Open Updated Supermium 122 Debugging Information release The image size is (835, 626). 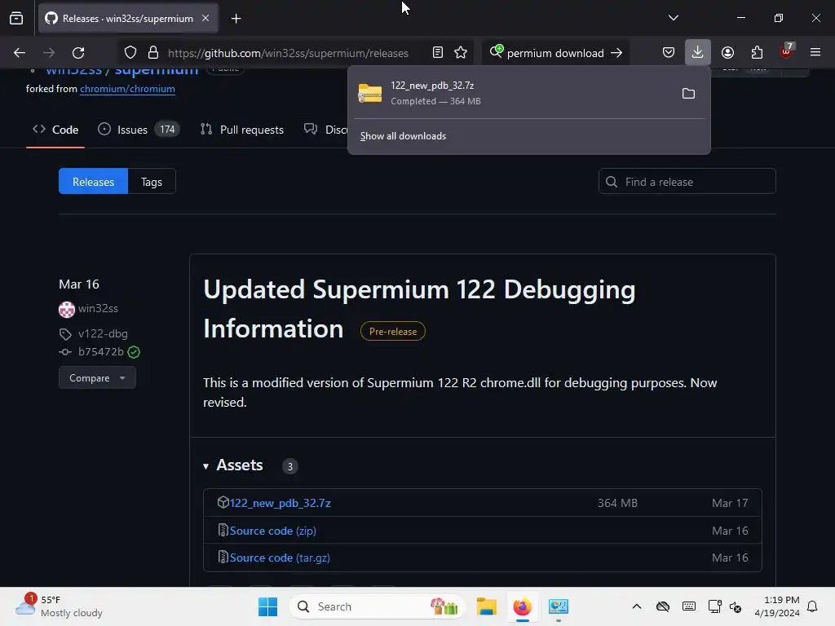point(419,309)
